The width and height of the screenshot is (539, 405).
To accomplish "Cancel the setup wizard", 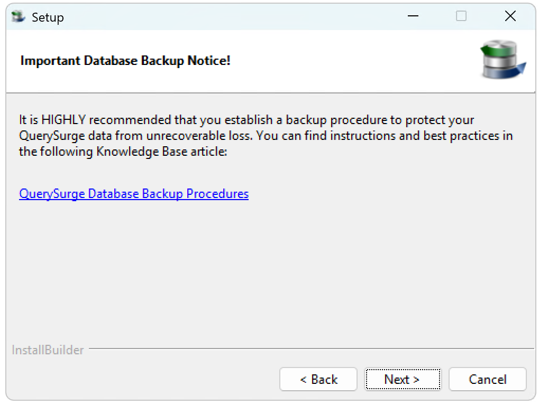I will (x=488, y=379).
